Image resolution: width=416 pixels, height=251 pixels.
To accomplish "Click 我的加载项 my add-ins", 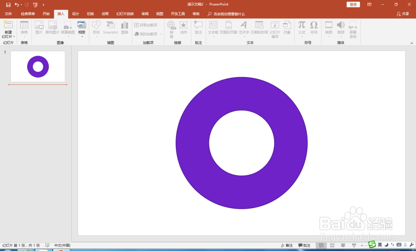I will tap(146, 34).
